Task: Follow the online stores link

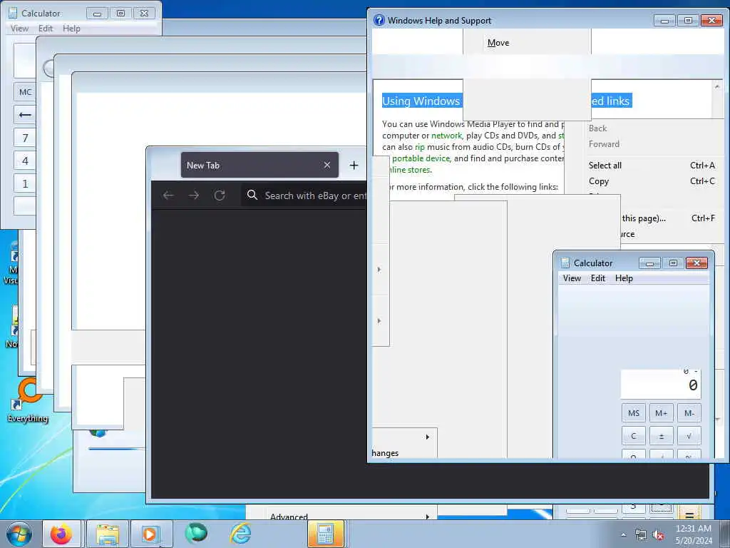Action: coord(408,170)
